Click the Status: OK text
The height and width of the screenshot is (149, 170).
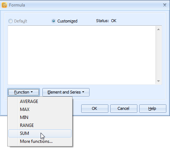pos(106,21)
